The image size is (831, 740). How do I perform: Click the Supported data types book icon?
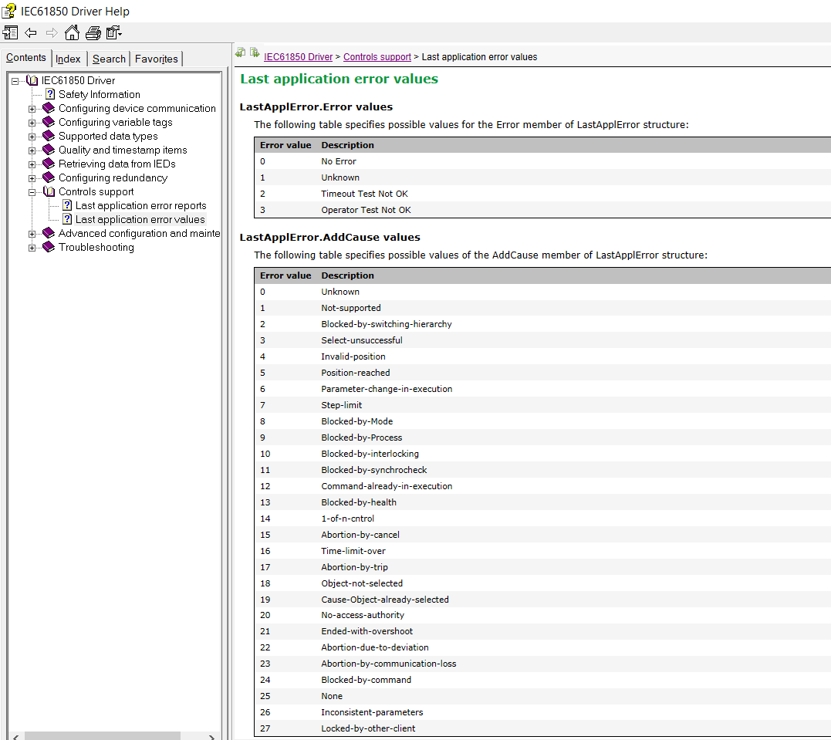coord(49,137)
